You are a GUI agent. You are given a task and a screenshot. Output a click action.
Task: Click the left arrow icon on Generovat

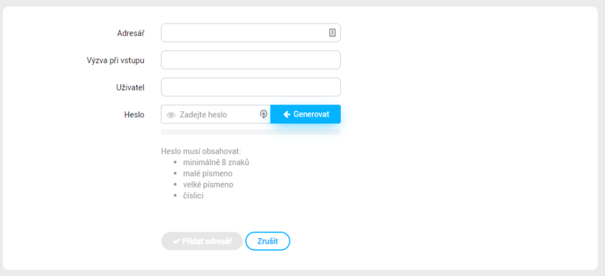[287, 115]
